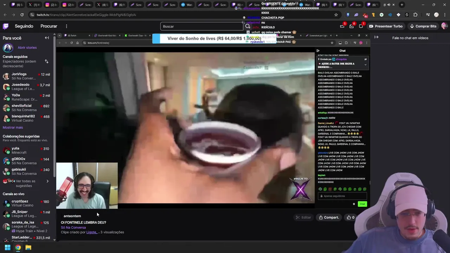Open the Procurar tab
This screenshot has height=253, width=450.
click(49, 26)
